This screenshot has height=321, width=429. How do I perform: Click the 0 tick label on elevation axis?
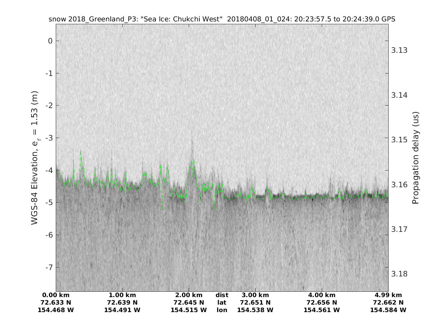[50, 41]
